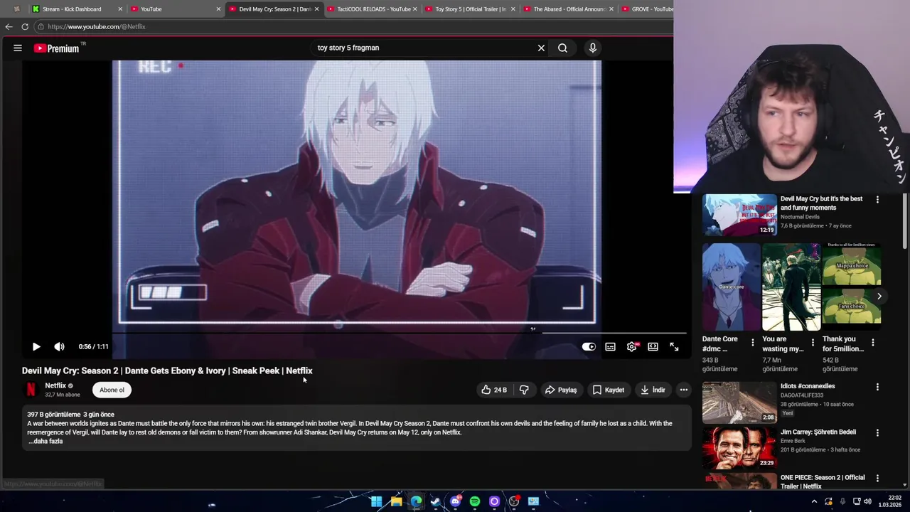Switch to the plain YouTube tab

176,9
